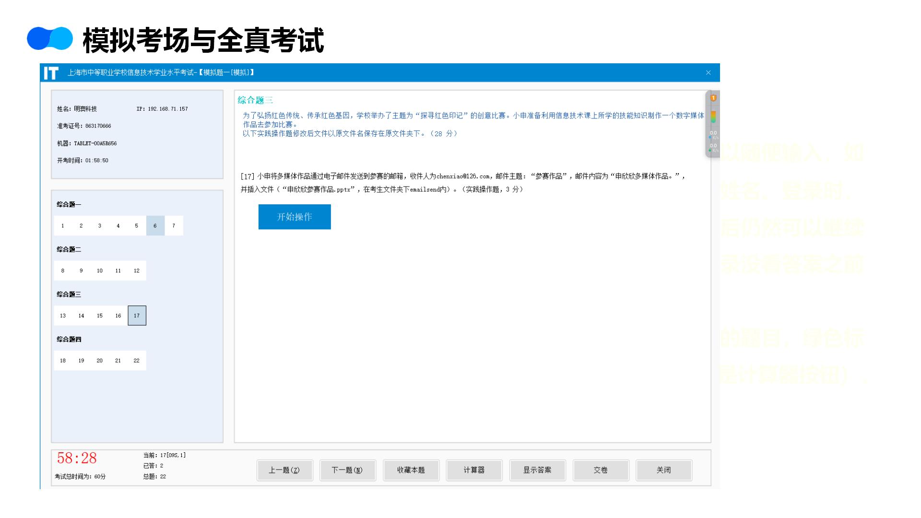Go to next question with 下一题
The width and height of the screenshot is (921, 518).
[x=347, y=470]
